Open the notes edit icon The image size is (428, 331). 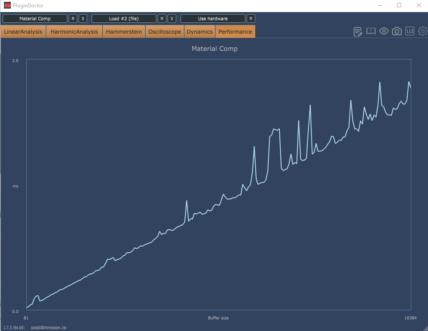pos(358,31)
